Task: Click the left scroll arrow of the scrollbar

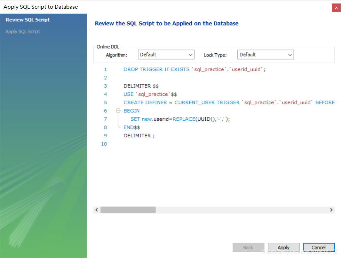Action: click(x=97, y=210)
